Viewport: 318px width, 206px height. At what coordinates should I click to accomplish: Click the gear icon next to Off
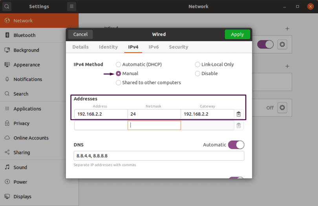click(x=281, y=108)
